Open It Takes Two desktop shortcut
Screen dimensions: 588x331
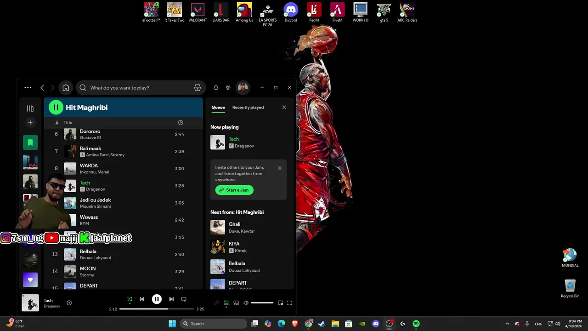click(x=175, y=12)
